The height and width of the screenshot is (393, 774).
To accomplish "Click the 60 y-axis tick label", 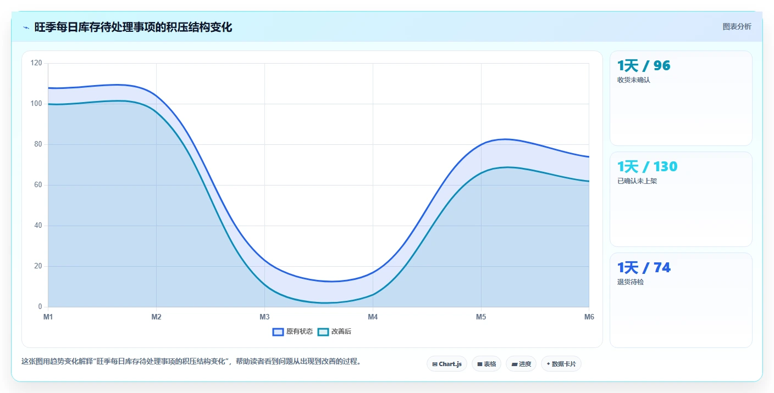I will point(38,185).
